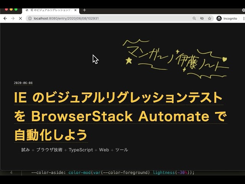Screen dimensions: 245x184
Task: Click the green fullscreen window button
Action: click(x=16, y=9)
